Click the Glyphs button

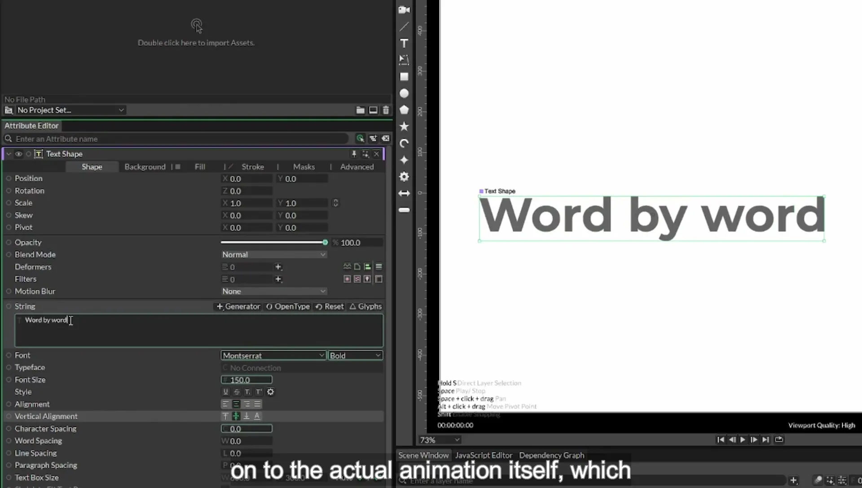[365, 306]
